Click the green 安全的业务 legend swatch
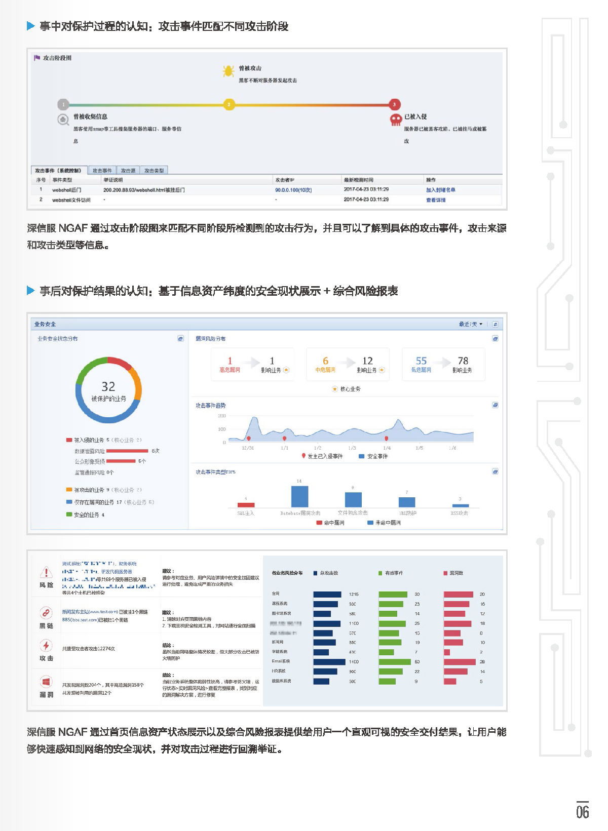 click(x=69, y=515)
